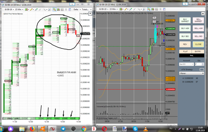The image size is (208, 132).
Task: Click the Qty input field showing 2
Action: 198,64
